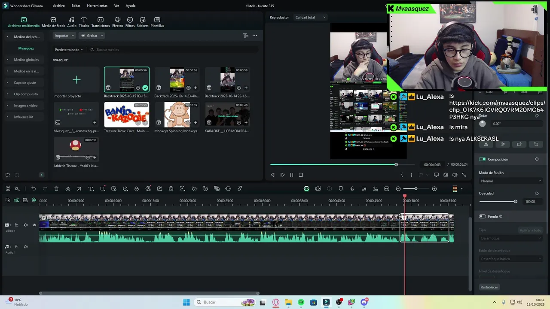Click the preview volume speaker icon

(455, 175)
